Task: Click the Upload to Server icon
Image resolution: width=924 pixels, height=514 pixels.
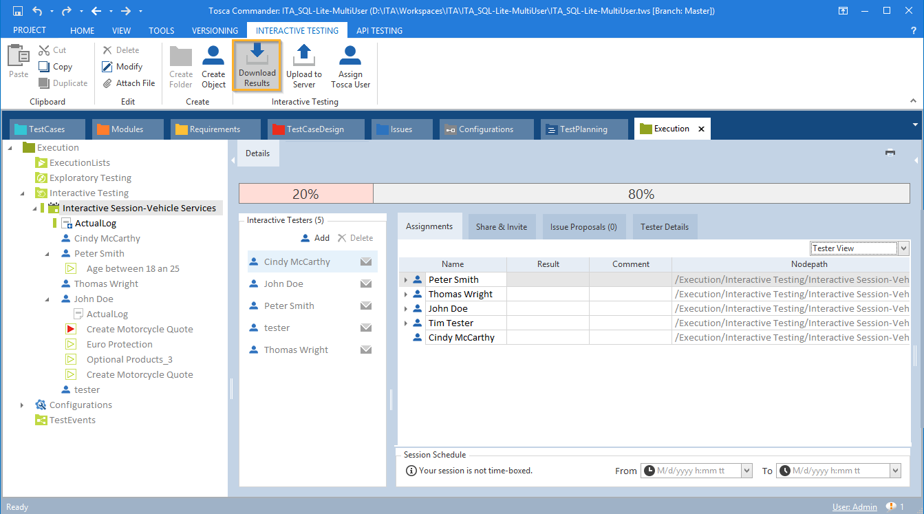Action: pyautogui.click(x=303, y=55)
